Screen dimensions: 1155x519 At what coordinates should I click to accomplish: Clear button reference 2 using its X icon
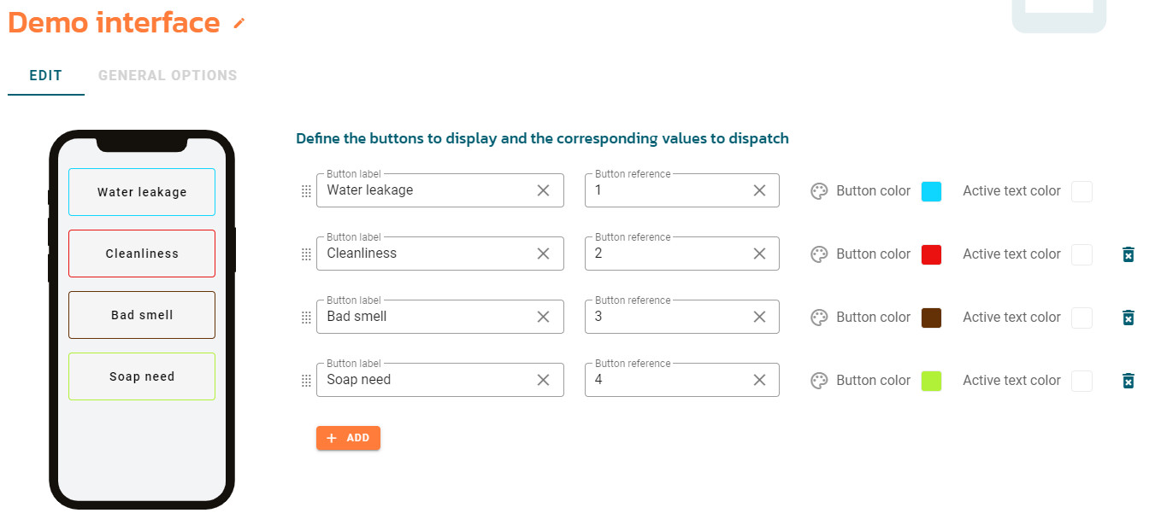point(759,254)
